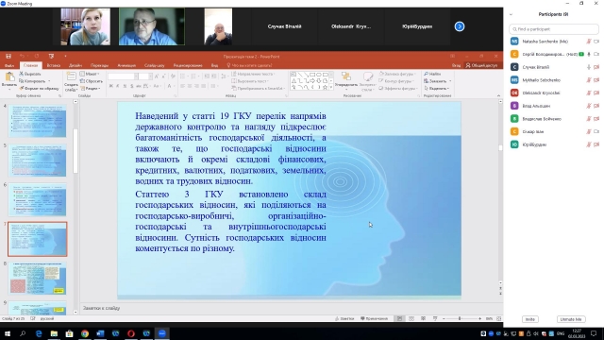The width and height of the screenshot is (604, 340).
Task: Click the Tell me (Что вы хотите сделать) box
Action: pyautogui.click(x=249, y=65)
